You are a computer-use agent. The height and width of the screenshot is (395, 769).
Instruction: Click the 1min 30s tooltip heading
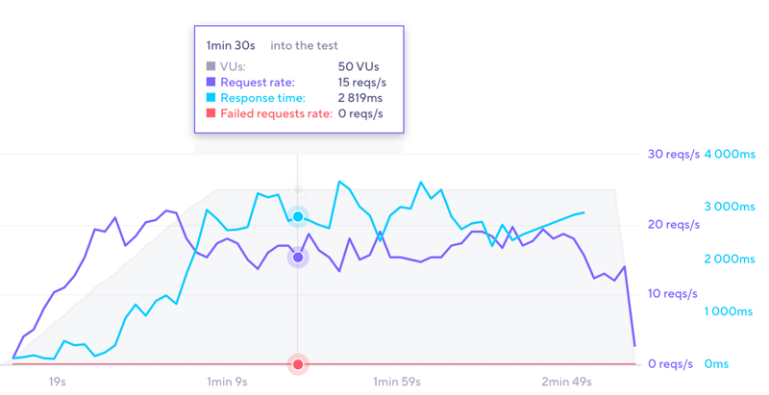[233, 45]
